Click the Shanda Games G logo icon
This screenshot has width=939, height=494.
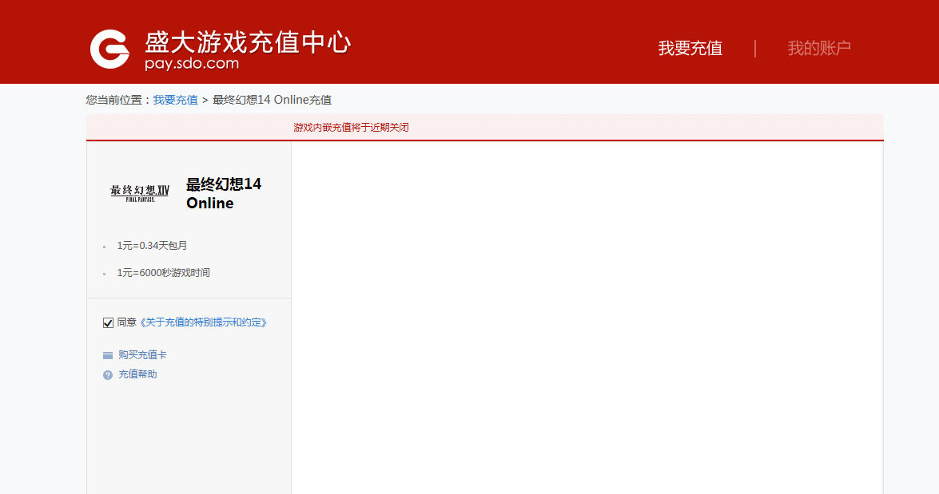point(109,49)
